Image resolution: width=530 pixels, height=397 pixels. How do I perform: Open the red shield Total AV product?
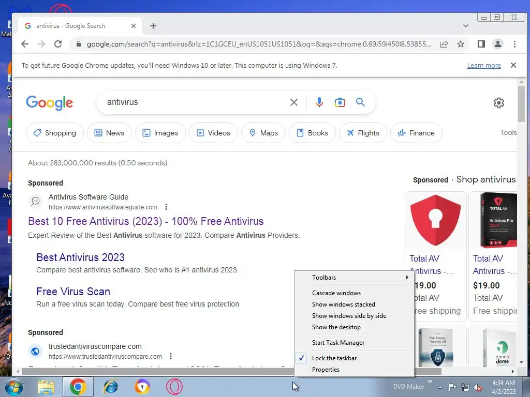pos(435,220)
